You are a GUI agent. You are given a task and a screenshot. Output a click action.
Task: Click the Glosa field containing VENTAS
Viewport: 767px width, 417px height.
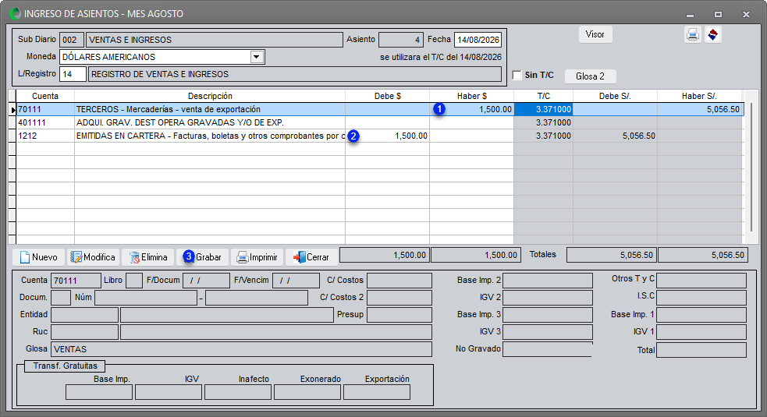(x=241, y=349)
